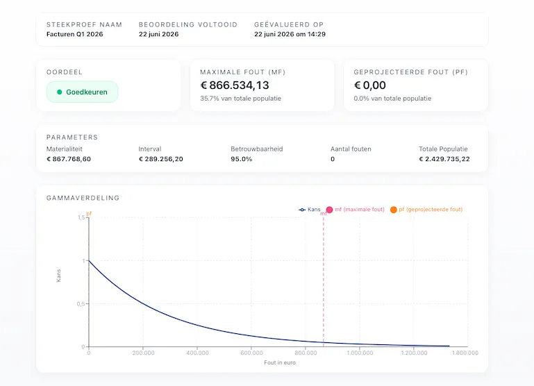Toggle pf (geprojecteerde fout) legend entry
This screenshot has width=534, height=386.
click(426, 210)
